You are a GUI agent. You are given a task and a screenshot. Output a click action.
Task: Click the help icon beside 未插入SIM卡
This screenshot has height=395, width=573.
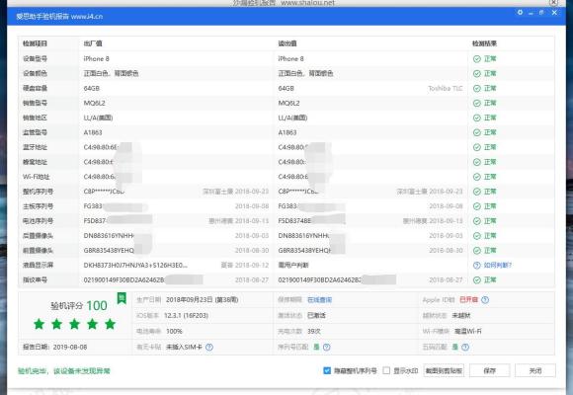tap(209, 347)
